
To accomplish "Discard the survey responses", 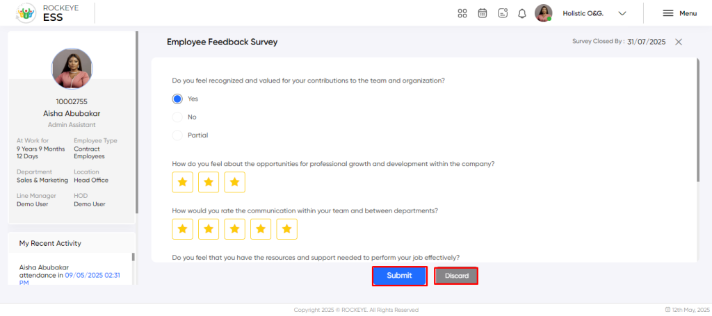I will [456, 276].
